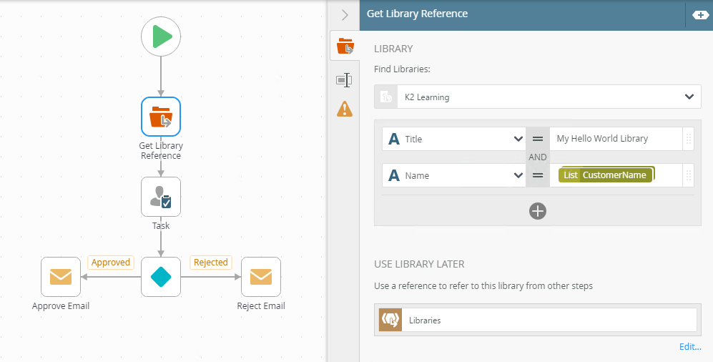This screenshot has width=713, height=362.
Task: Click the Edit... link
Action: click(x=690, y=347)
